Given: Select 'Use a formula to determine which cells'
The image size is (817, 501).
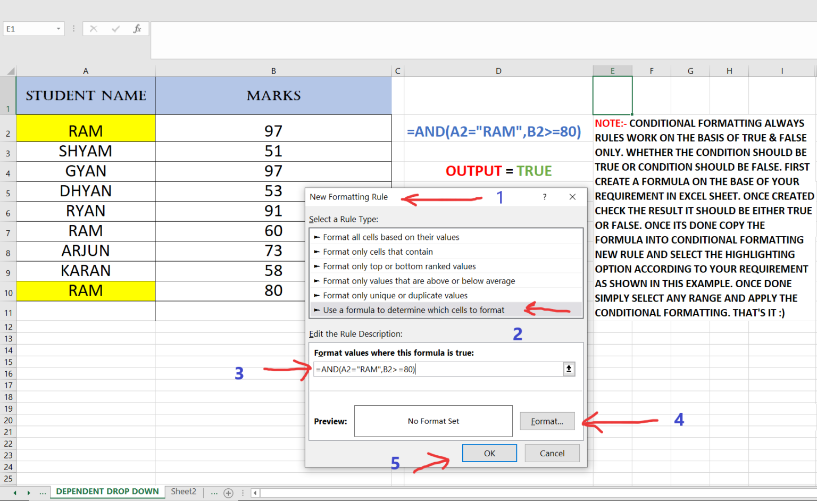Looking at the screenshot, I should point(446,310).
